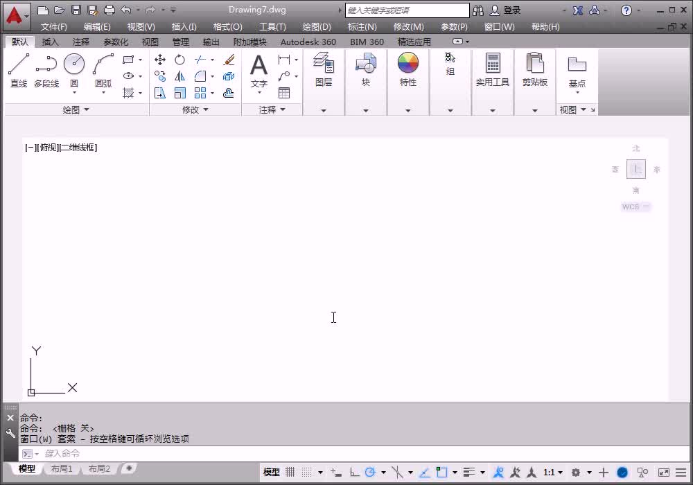Click the Leader annotation tool icon
This screenshot has width=693, height=485.
coord(284,76)
